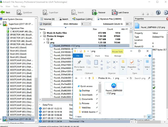Open Subsequent Column Sort On dropdown
Screen dimensions: 168x127
pos(129,24)
